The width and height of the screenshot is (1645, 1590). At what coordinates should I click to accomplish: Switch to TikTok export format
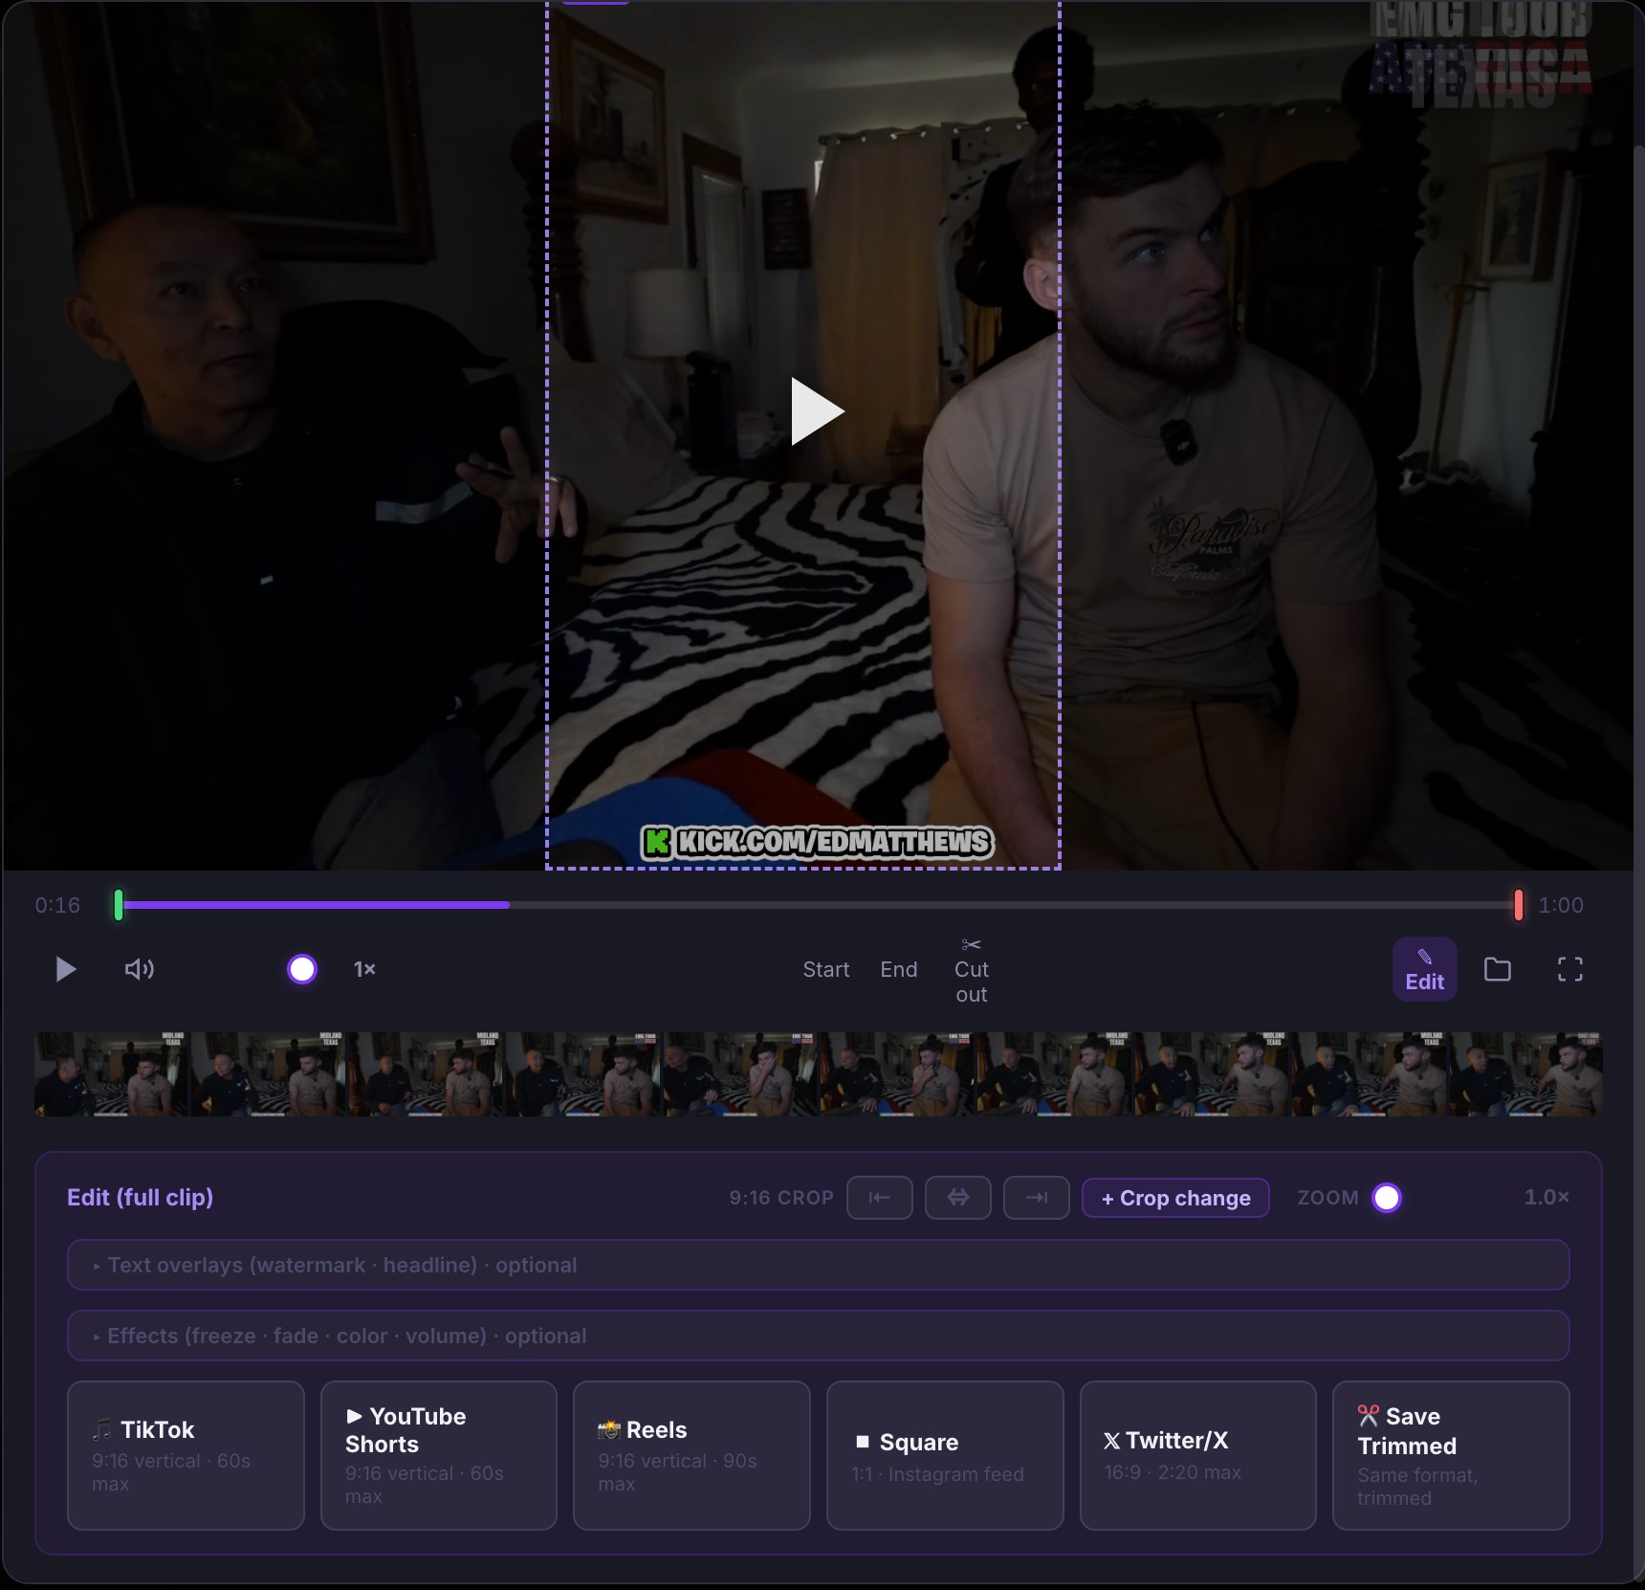185,1455
